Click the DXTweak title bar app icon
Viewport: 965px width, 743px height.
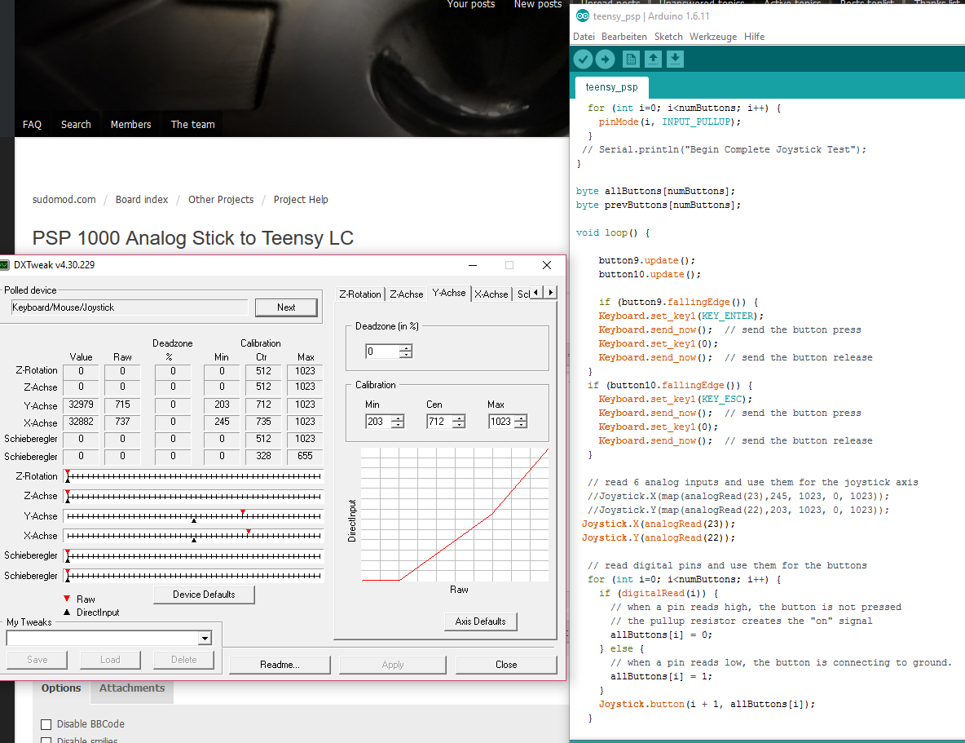point(4,265)
